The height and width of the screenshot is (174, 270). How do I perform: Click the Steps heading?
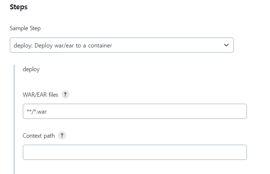(x=19, y=7)
